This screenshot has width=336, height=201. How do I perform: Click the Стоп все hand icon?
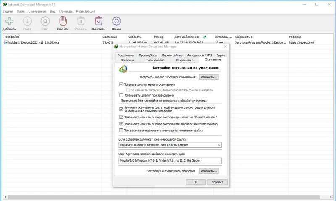[x=63, y=21]
